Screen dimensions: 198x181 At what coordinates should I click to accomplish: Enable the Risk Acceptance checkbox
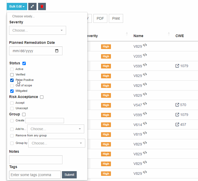[x=42, y=97]
